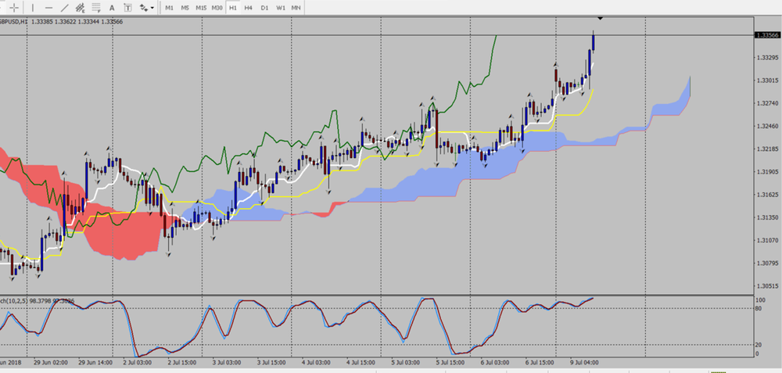Switch to H4 timeframe
The height and width of the screenshot is (373, 782).
point(249,8)
